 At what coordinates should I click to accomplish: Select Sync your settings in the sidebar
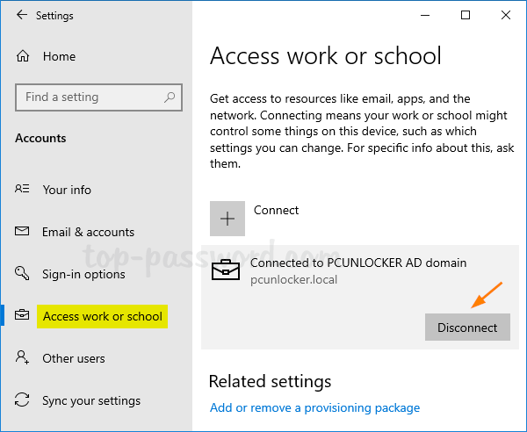point(91,400)
